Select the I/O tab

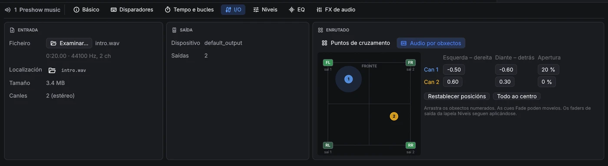[x=233, y=10]
